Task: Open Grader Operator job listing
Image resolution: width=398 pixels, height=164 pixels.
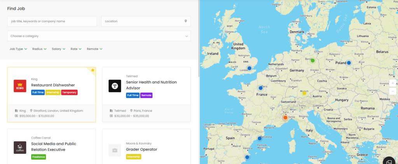Action: [141, 149]
